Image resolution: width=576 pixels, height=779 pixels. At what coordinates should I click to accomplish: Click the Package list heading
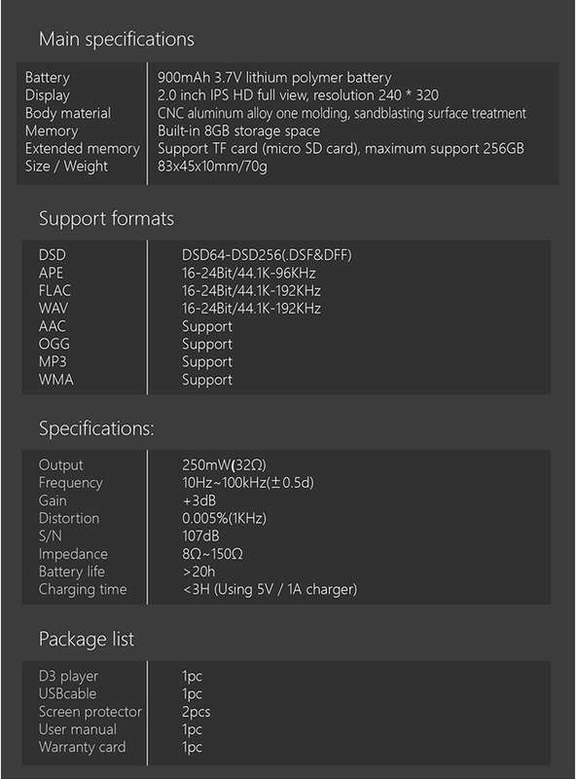(87, 639)
